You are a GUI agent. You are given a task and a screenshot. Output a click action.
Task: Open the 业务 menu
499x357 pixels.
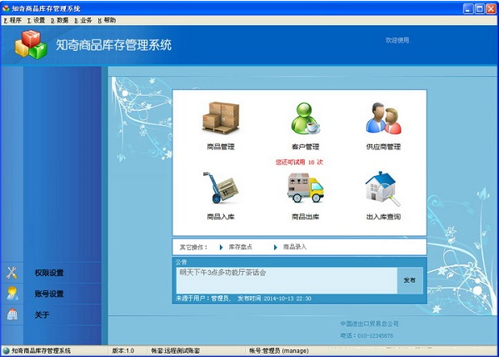(x=83, y=20)
